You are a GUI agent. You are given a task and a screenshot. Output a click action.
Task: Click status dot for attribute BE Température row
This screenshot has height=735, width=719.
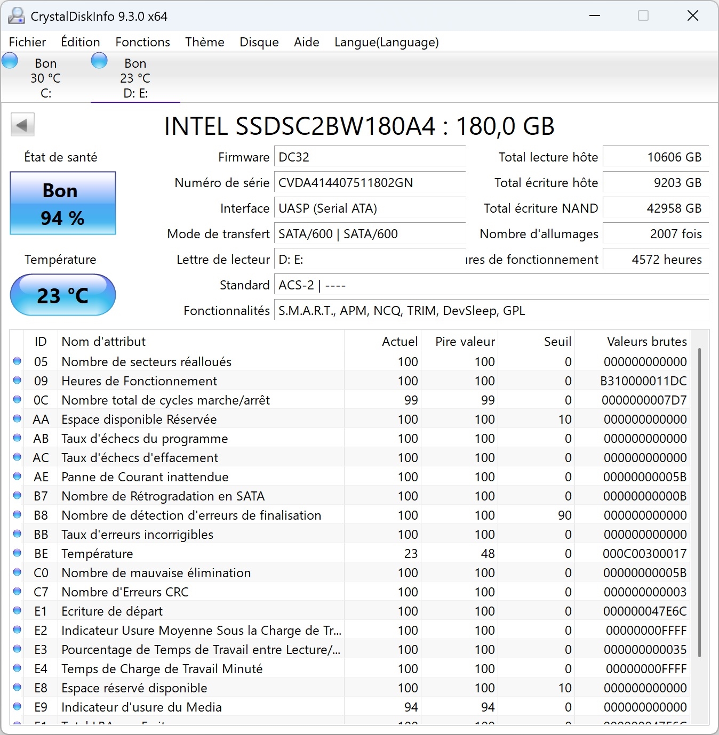coord(17,553)
